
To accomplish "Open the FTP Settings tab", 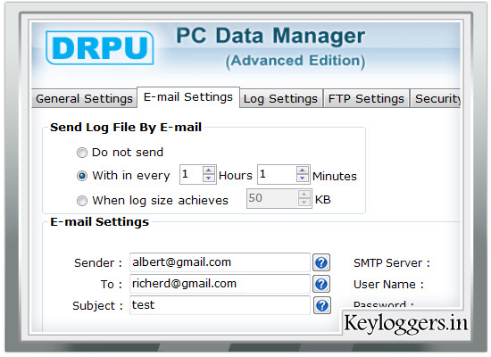I will click(366, 99).
